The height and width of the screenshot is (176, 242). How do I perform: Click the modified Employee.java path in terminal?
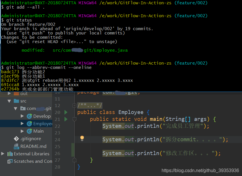tap(90, 50)
